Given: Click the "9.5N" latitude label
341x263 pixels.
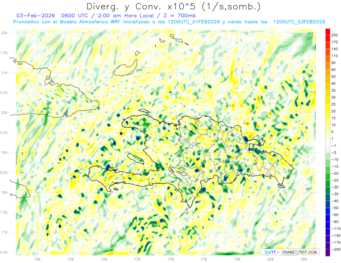Looking at the screenshot, I should [x=4, y=132].
